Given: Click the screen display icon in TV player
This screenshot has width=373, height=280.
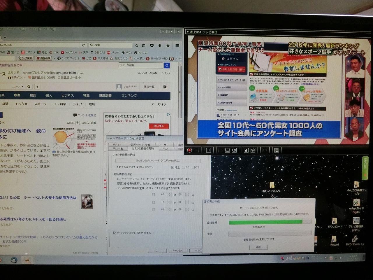Looking at the screenshot, I should [x=277, y=150].
